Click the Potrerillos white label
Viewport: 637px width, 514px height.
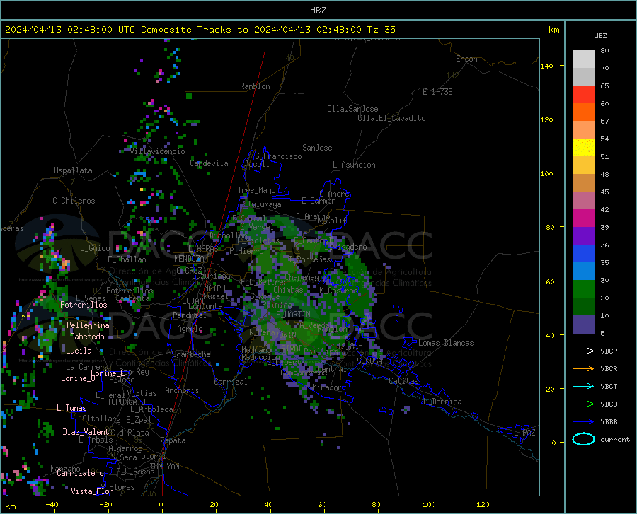(84, 305)
